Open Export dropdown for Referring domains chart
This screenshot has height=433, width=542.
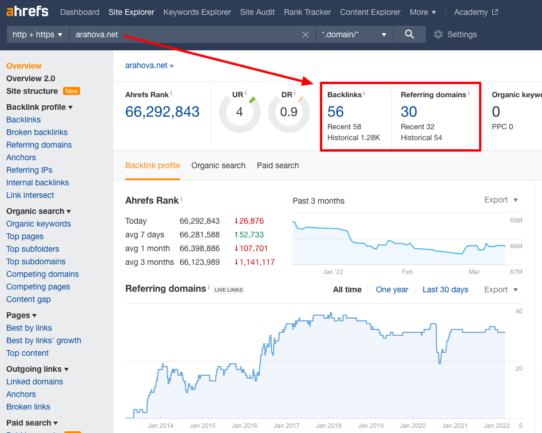pos(501,289)
